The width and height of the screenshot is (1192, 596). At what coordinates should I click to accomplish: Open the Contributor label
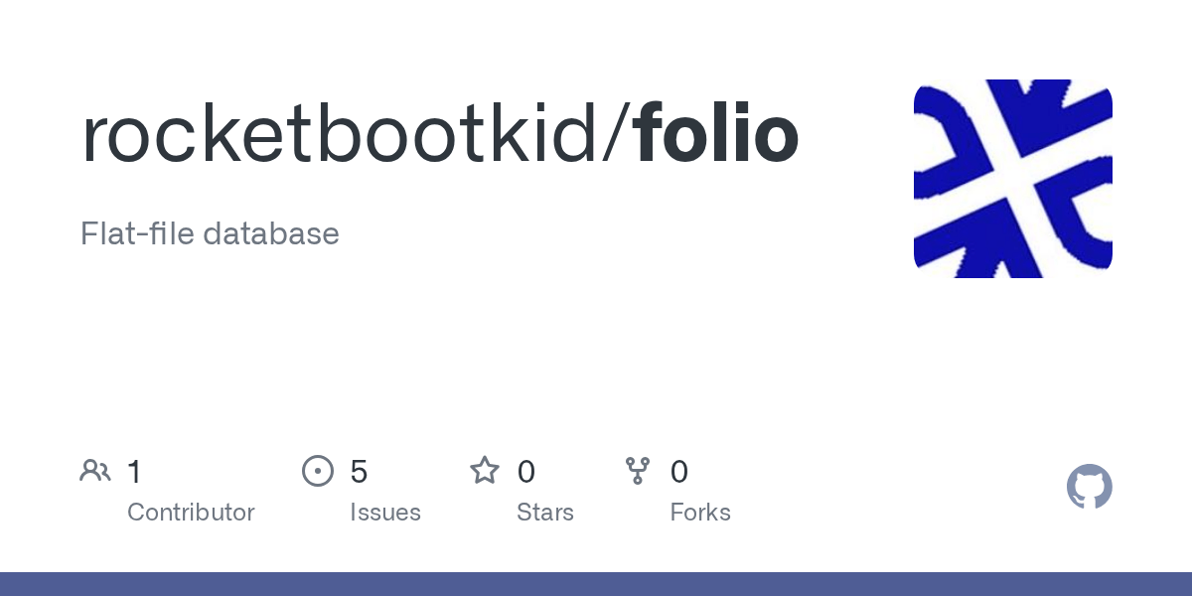191,513
